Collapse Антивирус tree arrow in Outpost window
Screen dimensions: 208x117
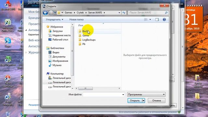pyautogui.click(x=26, y=30)
